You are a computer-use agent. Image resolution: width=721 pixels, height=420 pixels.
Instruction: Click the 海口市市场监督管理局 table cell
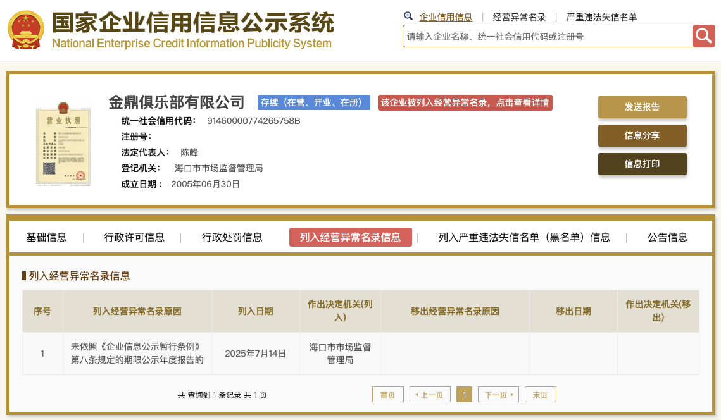pos(341,354)
